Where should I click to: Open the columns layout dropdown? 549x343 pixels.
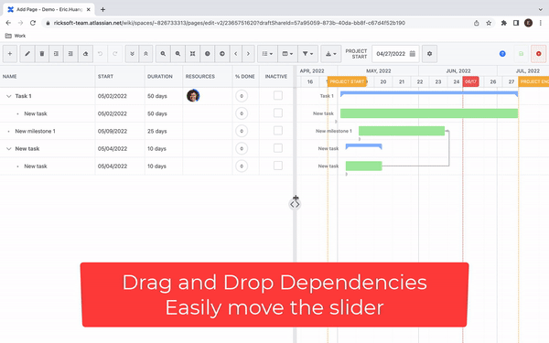pos(287,54)
